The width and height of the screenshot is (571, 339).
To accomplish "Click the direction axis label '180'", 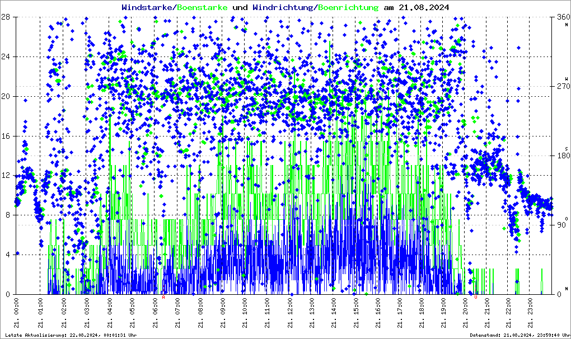I will (x=564, y=156).
